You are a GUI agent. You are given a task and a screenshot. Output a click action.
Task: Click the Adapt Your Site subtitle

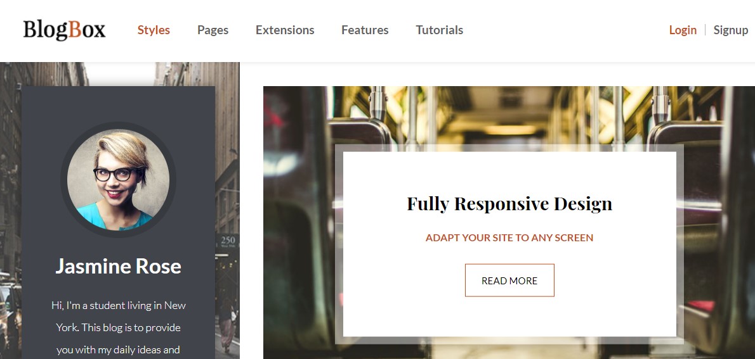pos(509,237)
